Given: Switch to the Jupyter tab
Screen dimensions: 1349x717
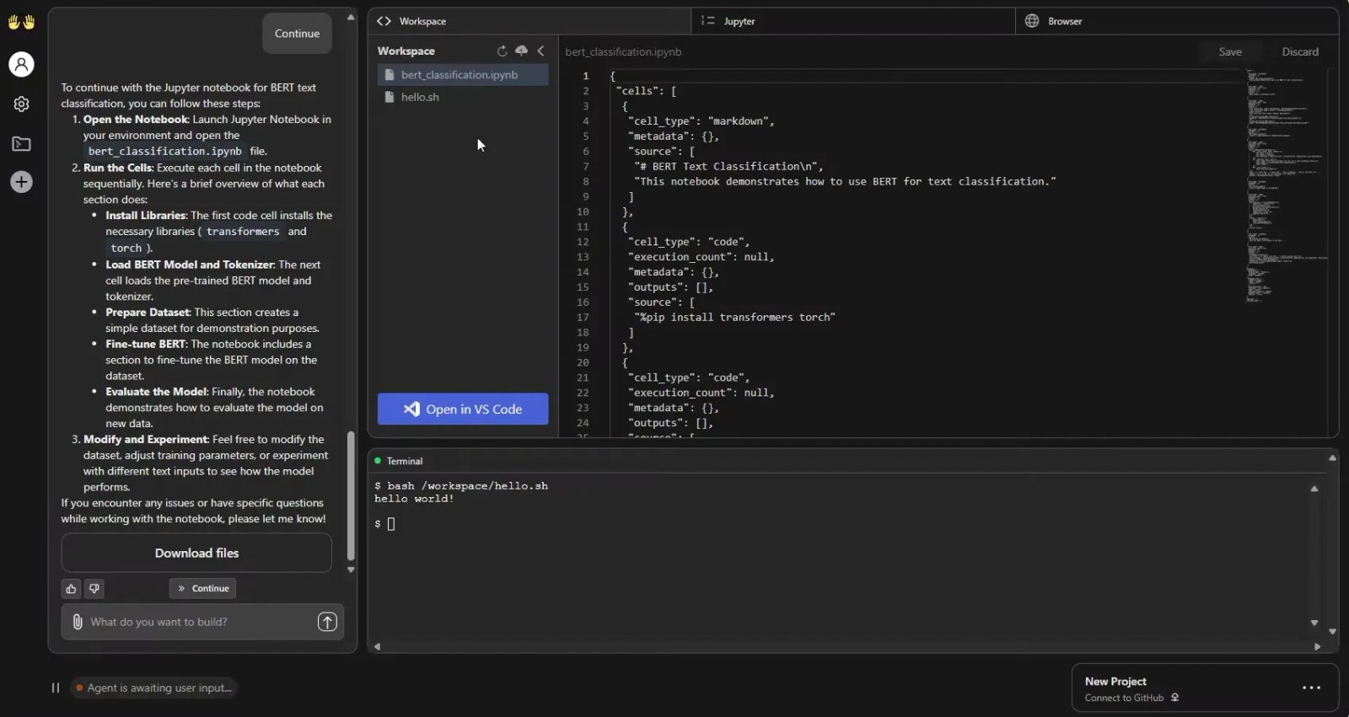Looking at the screenshot, I should (739, 21).
